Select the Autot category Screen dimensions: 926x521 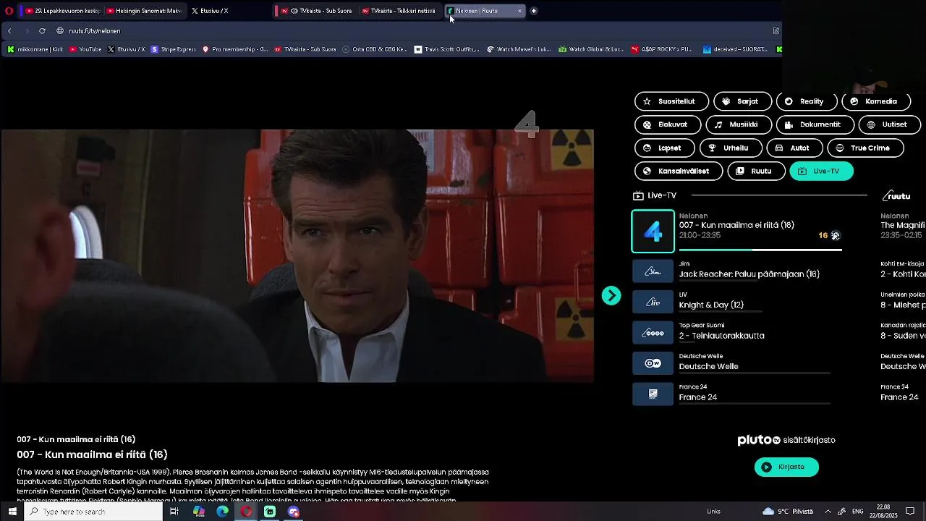point(794,148)
